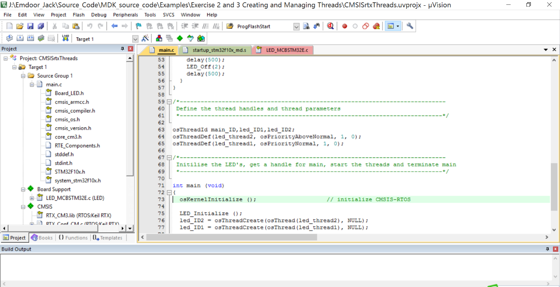Click the Pack Installer icon
This screenshot has width=560, height=287.
point(201,39)
